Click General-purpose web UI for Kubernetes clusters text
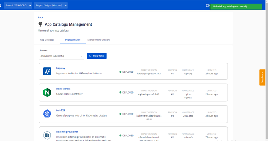 82,115
